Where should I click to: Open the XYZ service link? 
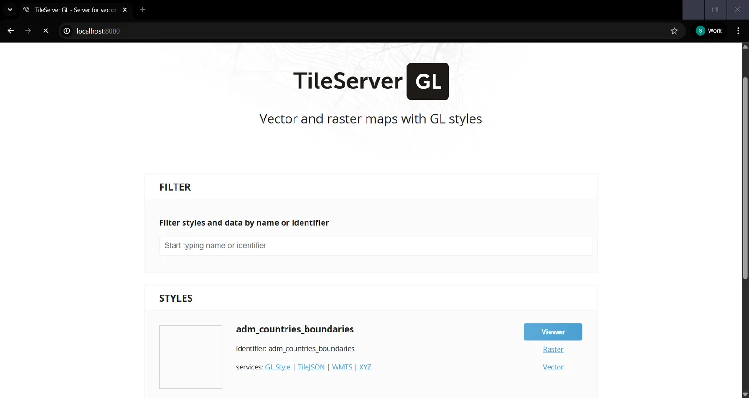coord(365,367)
